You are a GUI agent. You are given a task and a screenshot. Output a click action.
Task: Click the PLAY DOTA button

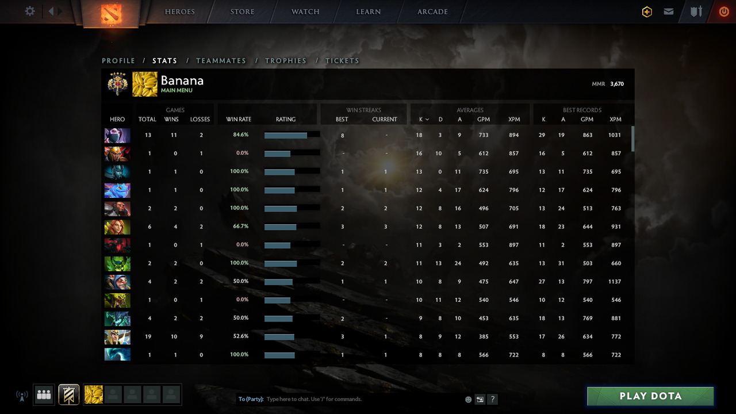(x=650, y=396)
